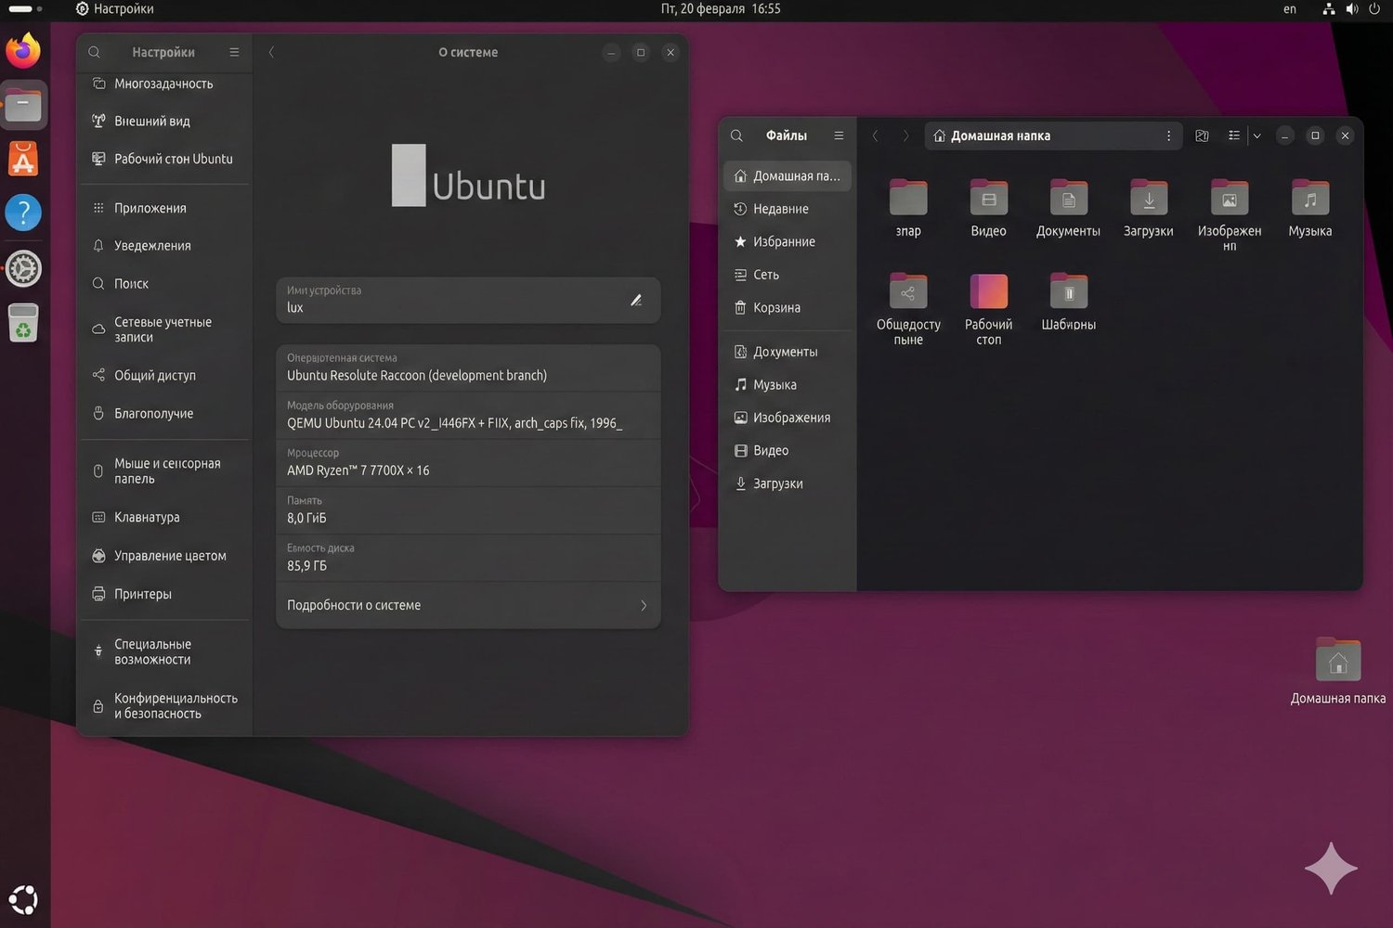Image resolution: width=1393 pixels, height=928 pixels.
Task: Edit the device name lux
Action: 636,300
